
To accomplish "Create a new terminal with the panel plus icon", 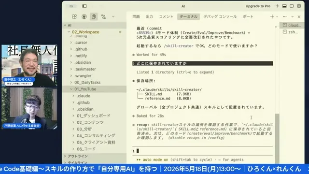I will click(272, 16).
